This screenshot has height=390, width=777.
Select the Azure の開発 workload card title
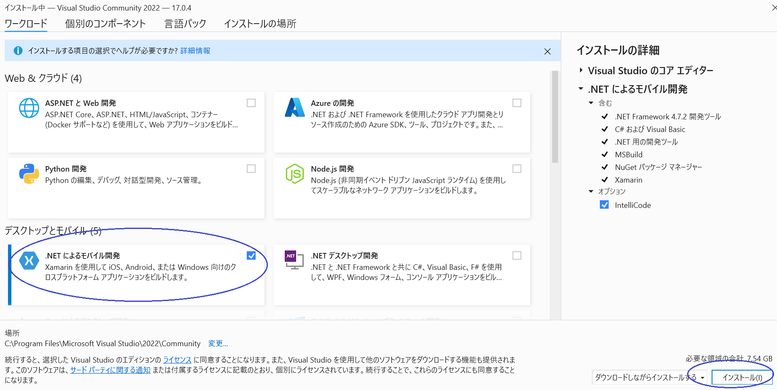(332, 103)
